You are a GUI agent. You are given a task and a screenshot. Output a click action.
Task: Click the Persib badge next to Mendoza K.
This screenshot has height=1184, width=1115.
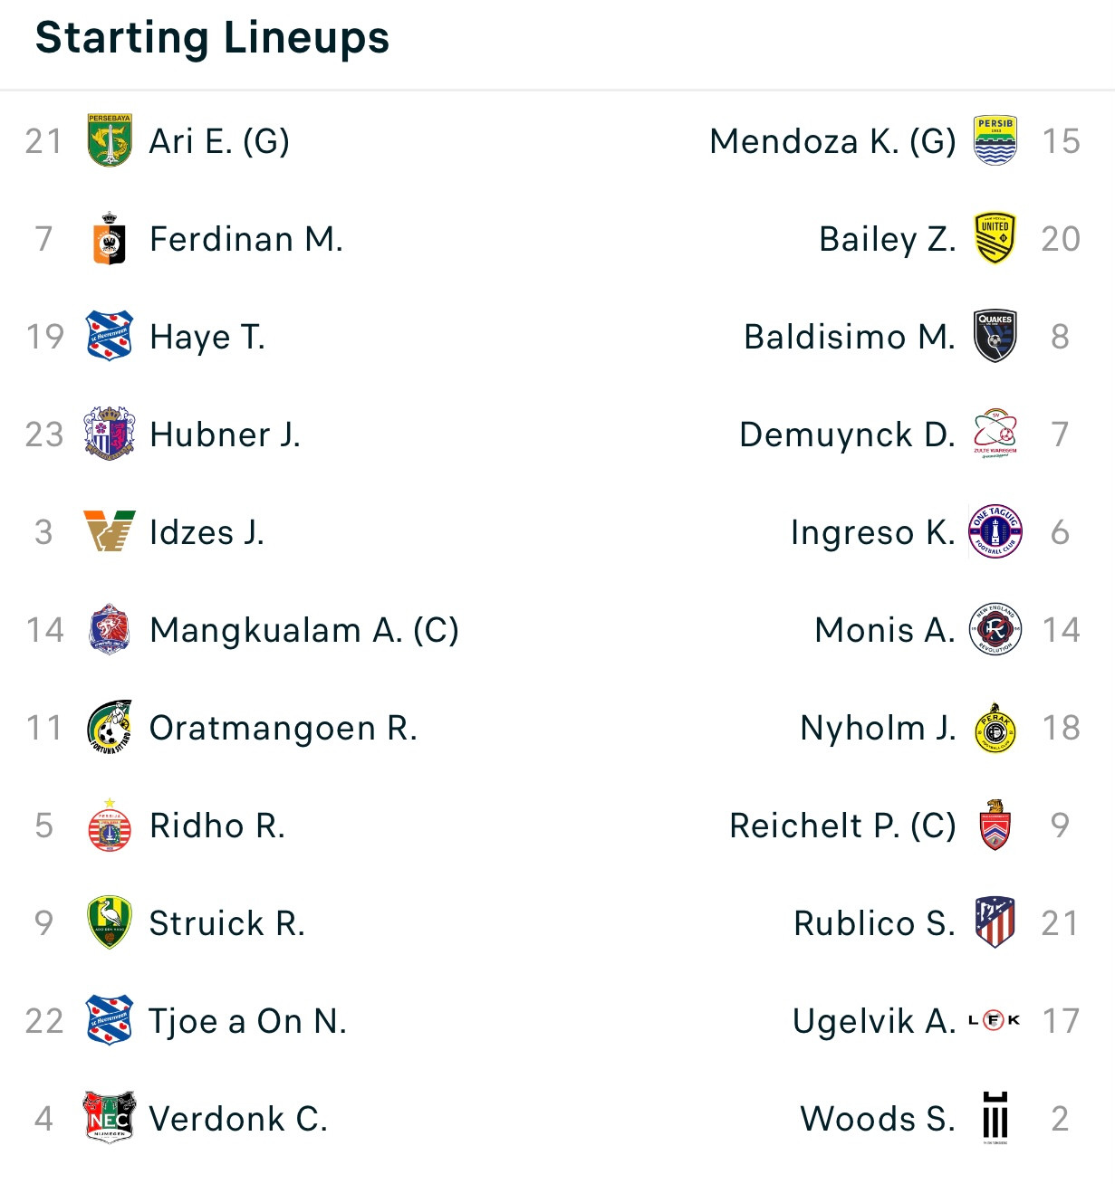pyautogui.click(x=995, y=140)
